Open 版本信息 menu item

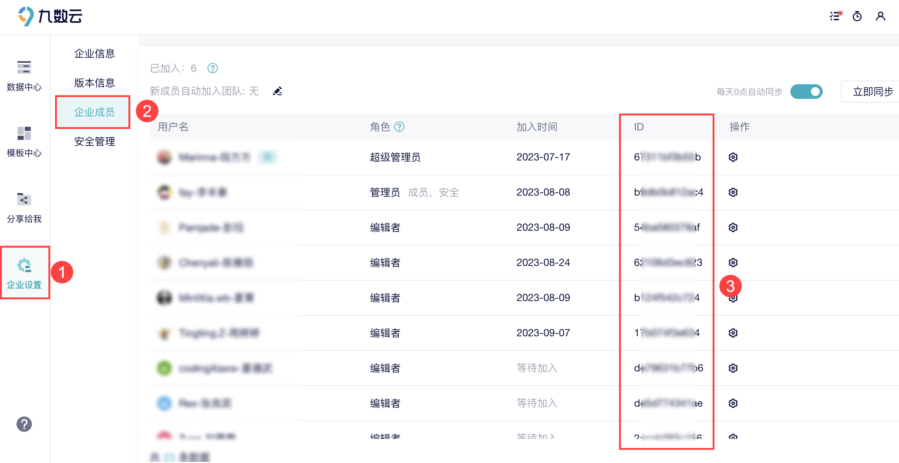click(94, 83)
